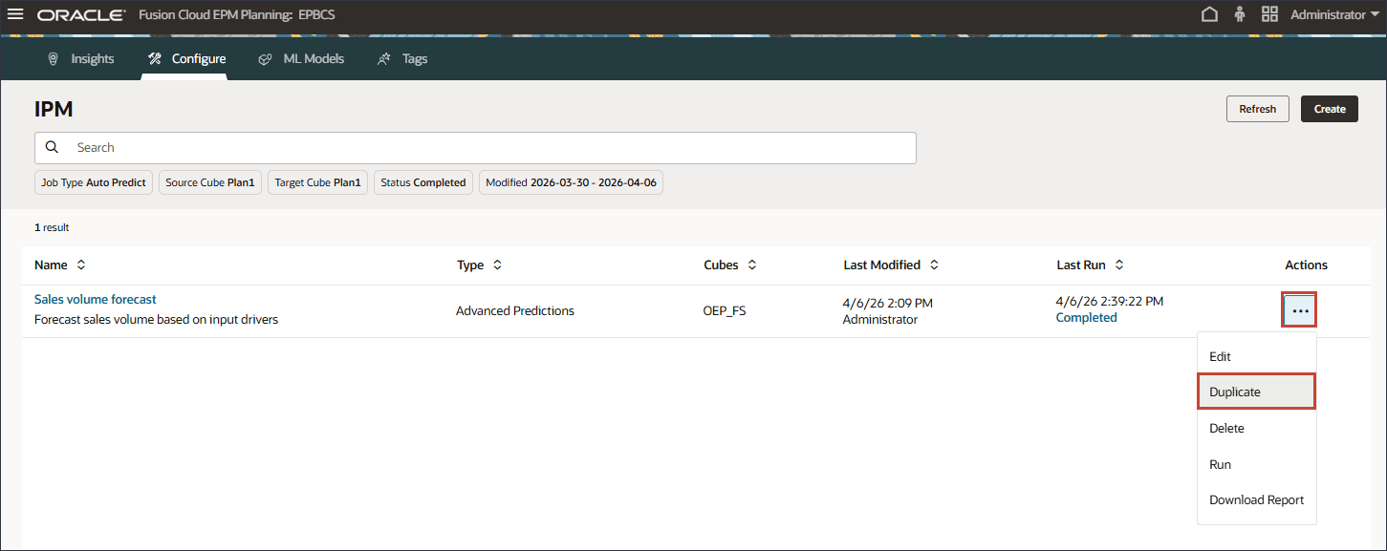Click the 4/6/26 2:09 PM timestamp
The height and width of the screenshot is (551, 1387).
[888, 303]
